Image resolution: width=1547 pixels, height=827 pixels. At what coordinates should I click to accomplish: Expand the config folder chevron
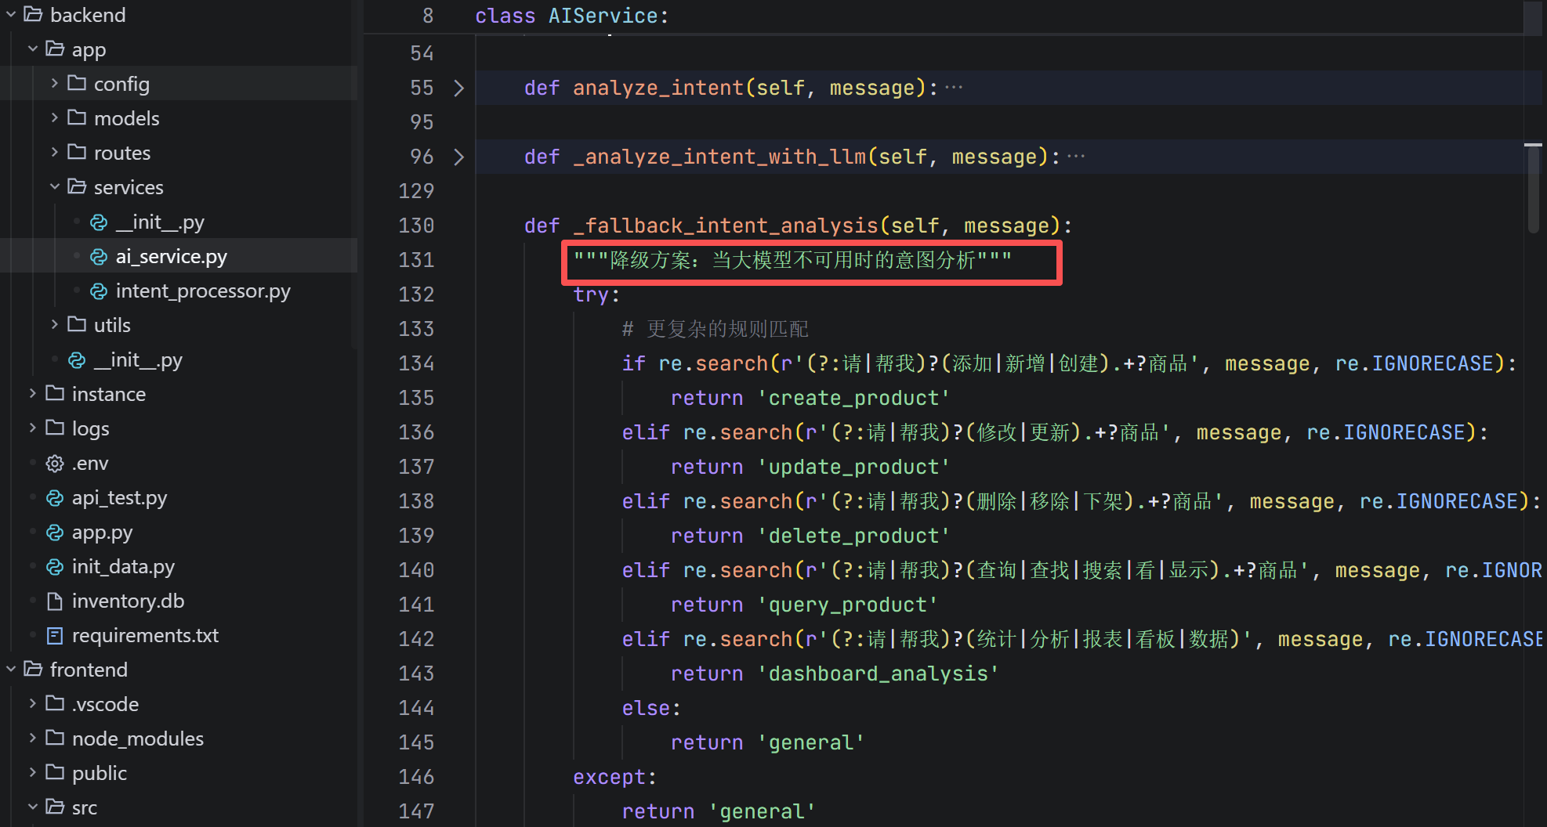pyautogui.click(x=54, y=83)
